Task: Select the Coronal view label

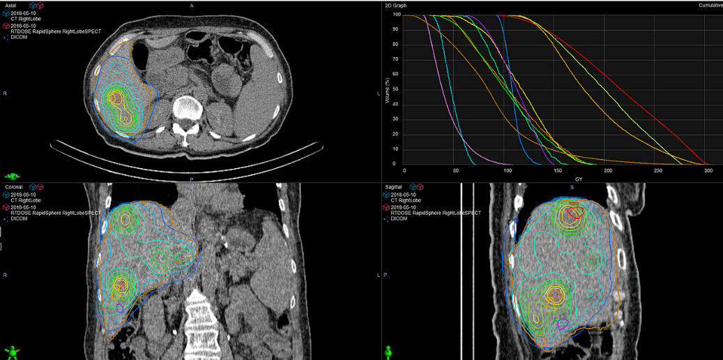Action: (13, 187)
